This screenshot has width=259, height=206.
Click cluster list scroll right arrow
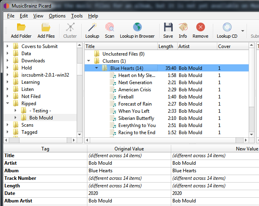(246, 140)
